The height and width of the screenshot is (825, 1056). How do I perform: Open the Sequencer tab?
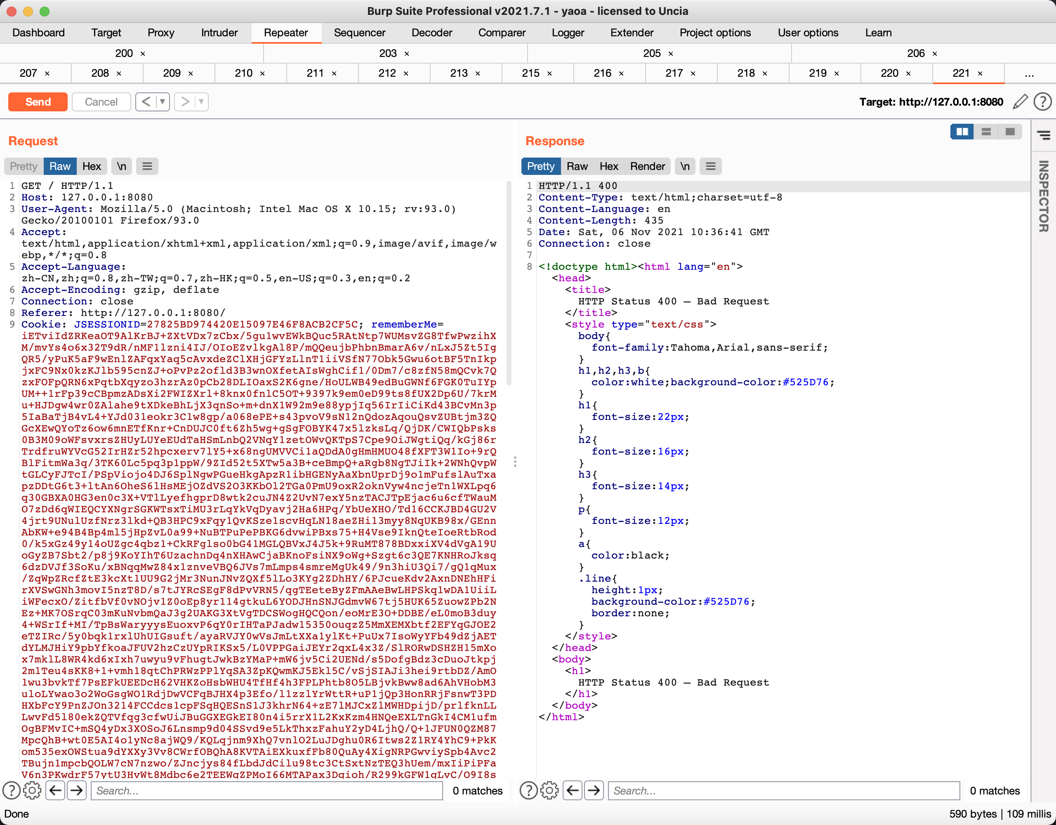(360, 33)
